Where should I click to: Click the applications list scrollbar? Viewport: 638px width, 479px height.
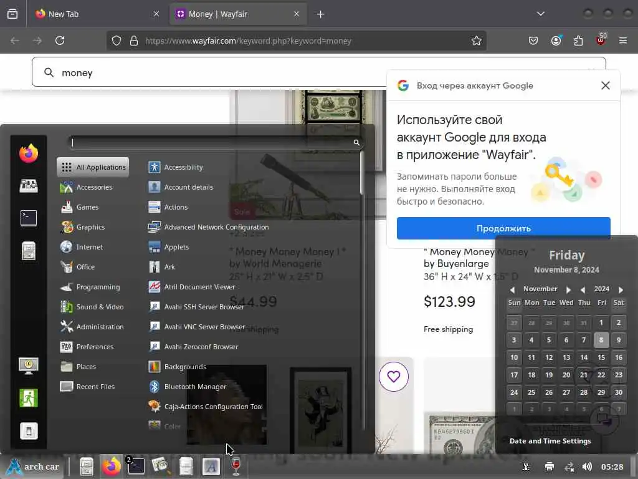click(x=361, y=173)
